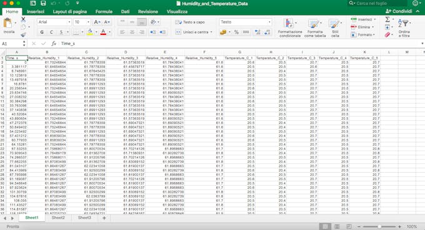Click the Condividi share button
This screenshot has height=230, width=425.
(399, 11)
